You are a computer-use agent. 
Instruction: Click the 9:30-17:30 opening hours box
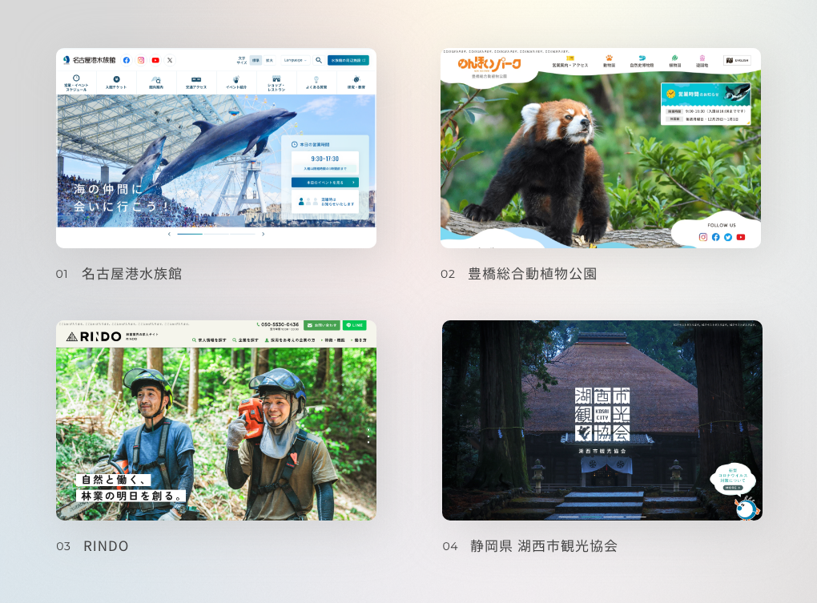pyautogui.click(x=325, y=163)
